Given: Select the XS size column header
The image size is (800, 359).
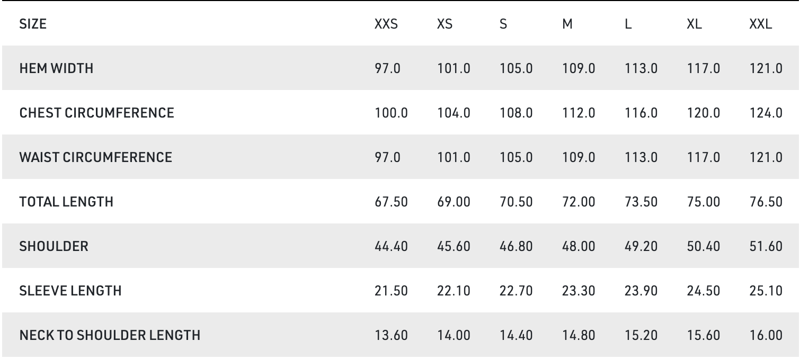Looking at the screenshot, I should click(445, 24).
